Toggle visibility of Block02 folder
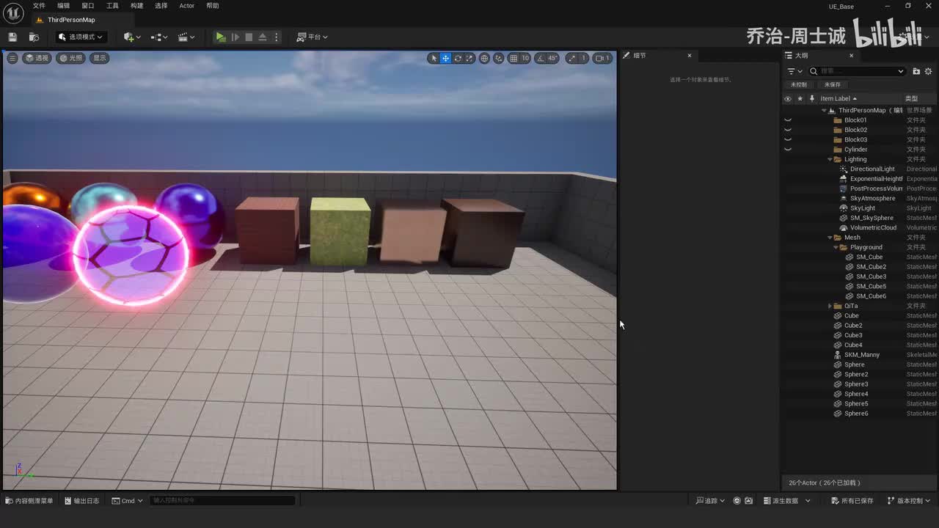 point(788,130)
